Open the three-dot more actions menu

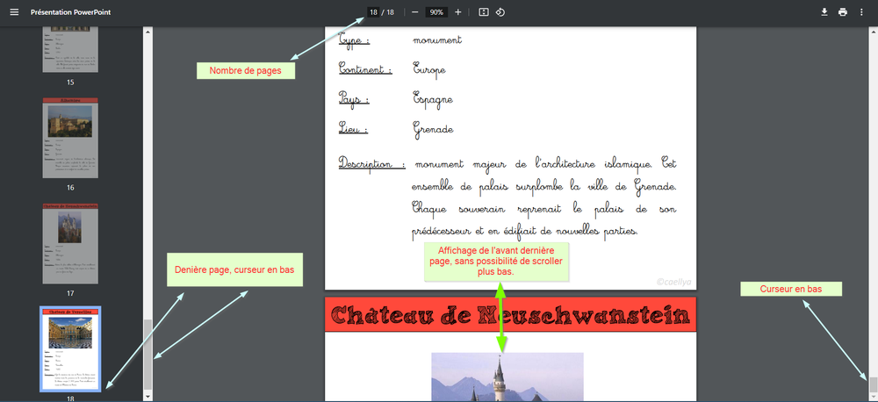tap(862, 12)
